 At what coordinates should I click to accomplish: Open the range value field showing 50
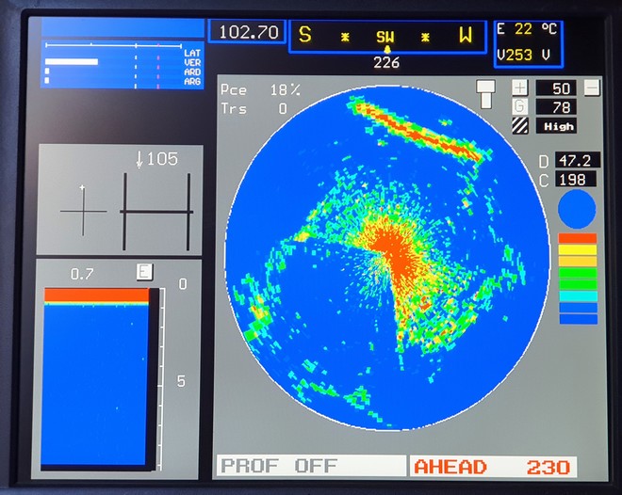pos(556,88)
